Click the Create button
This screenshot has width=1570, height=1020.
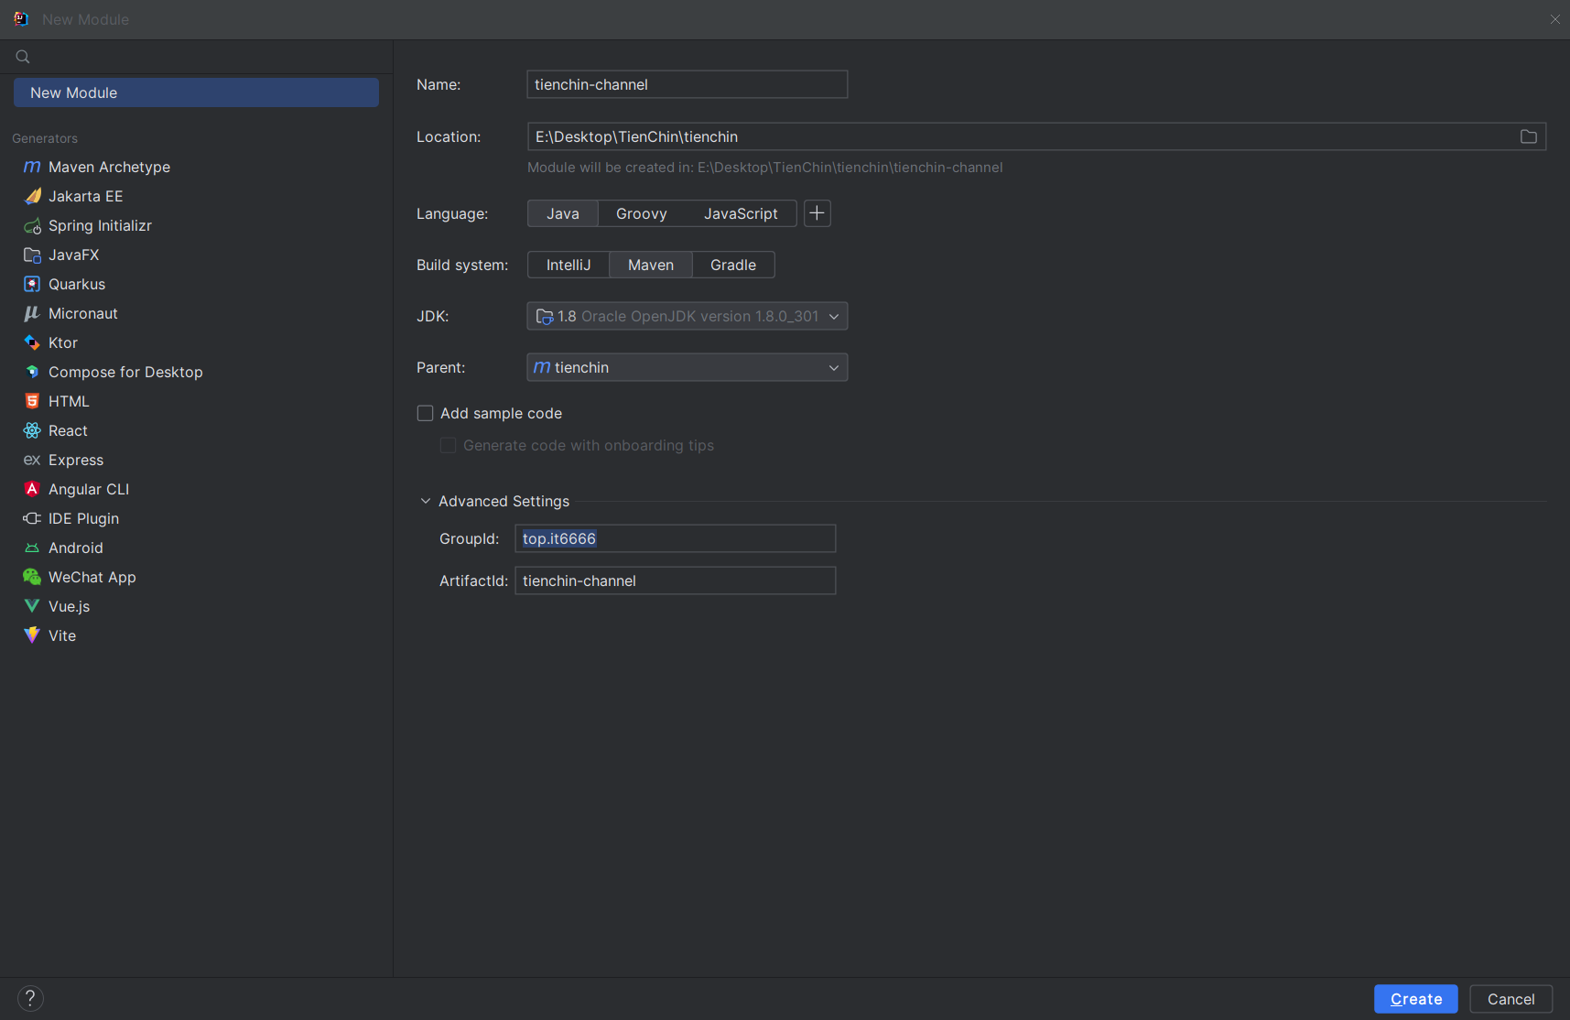click(1416, 999)
